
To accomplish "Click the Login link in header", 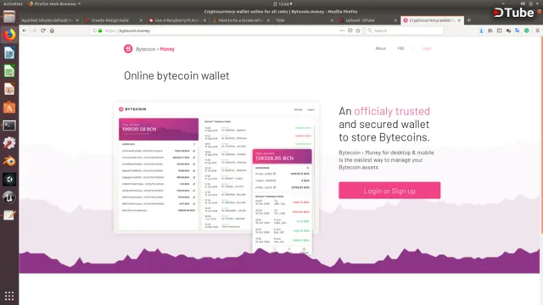I will pos(427,48).
